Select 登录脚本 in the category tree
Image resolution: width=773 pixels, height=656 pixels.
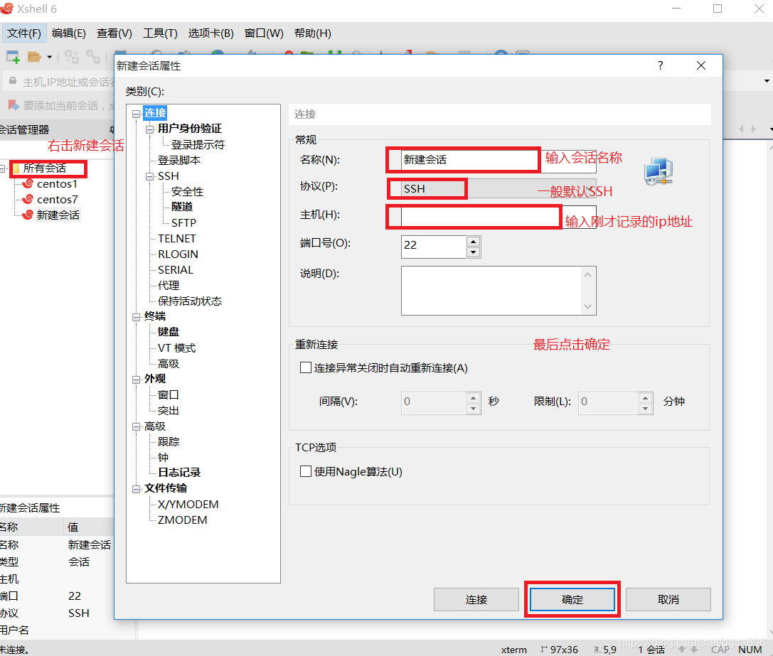[x=179, y=160]
